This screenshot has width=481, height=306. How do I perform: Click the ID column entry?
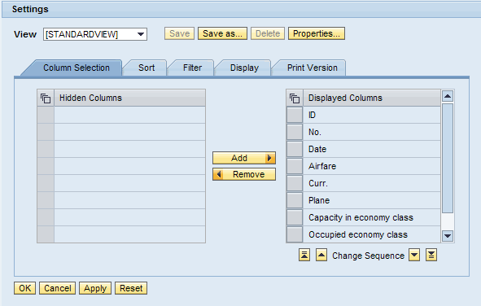click(x=372, y=115)
